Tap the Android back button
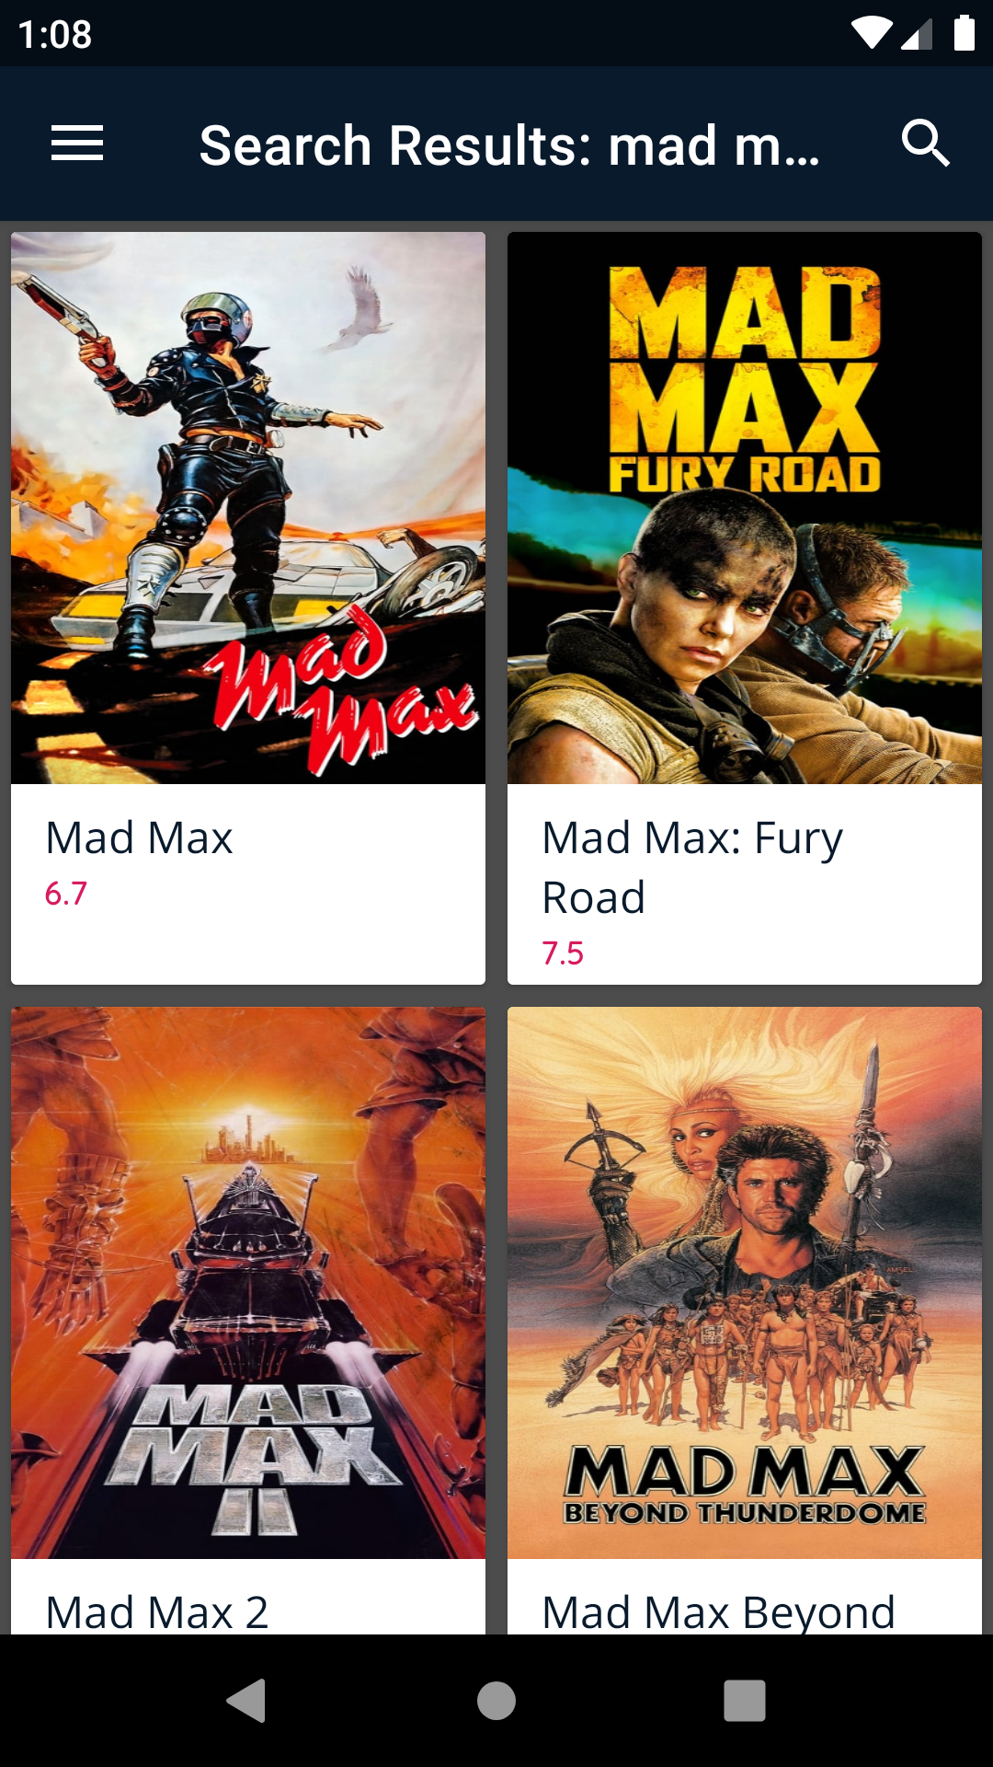Viewport: 993px width, 1767px height. pyautogui.click(x=246, y=1700)
